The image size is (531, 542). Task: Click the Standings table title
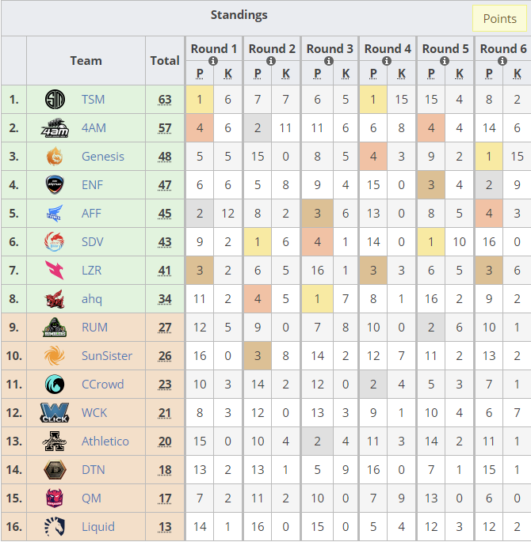(x=239, y=15)
